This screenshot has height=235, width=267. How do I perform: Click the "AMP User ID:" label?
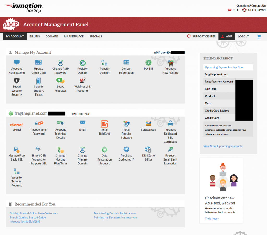(x=162, y=53)
